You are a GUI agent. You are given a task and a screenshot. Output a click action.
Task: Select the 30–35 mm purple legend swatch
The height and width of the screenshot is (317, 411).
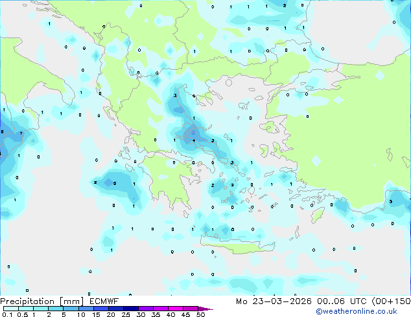(x=146, y=309)
